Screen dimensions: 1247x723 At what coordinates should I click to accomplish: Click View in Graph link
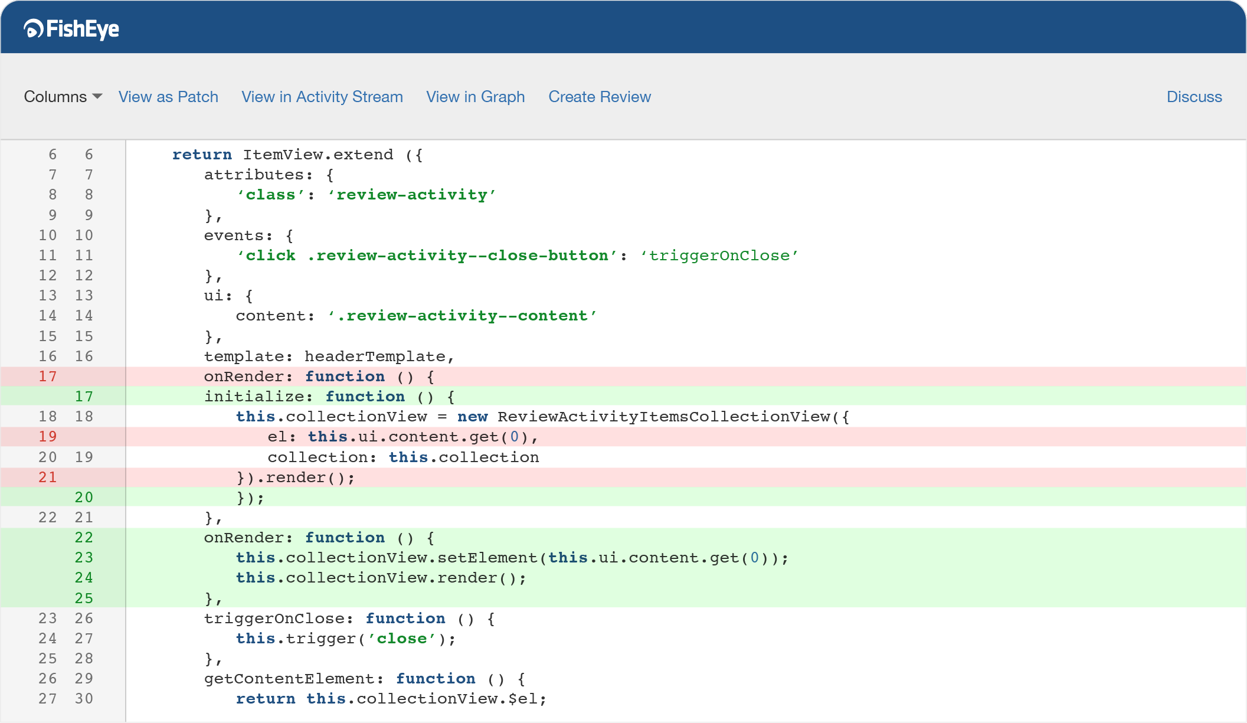(476, 97)
